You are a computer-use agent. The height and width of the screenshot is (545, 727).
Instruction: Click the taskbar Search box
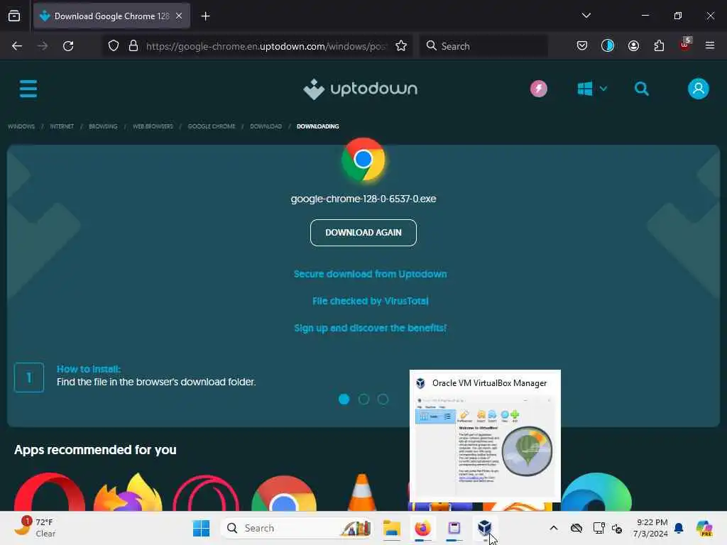point(297,528)
